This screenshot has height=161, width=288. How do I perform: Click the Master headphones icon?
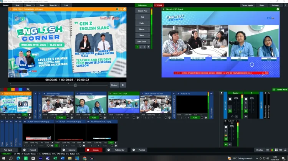232,117
